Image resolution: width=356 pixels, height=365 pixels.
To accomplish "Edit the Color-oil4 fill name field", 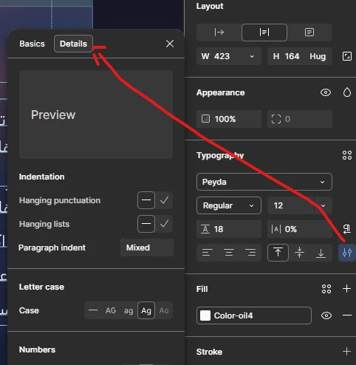I will pos(254,315).
